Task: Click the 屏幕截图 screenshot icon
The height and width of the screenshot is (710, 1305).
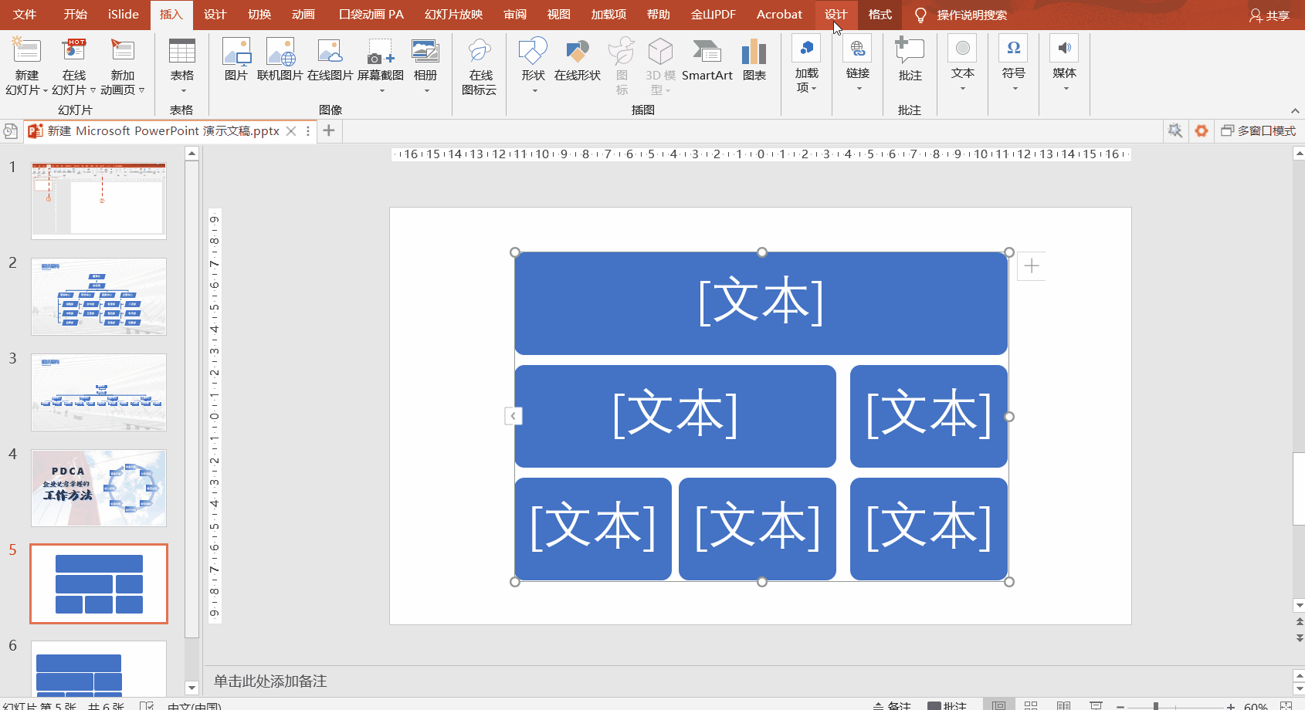Action: click(x=381, y=51)
